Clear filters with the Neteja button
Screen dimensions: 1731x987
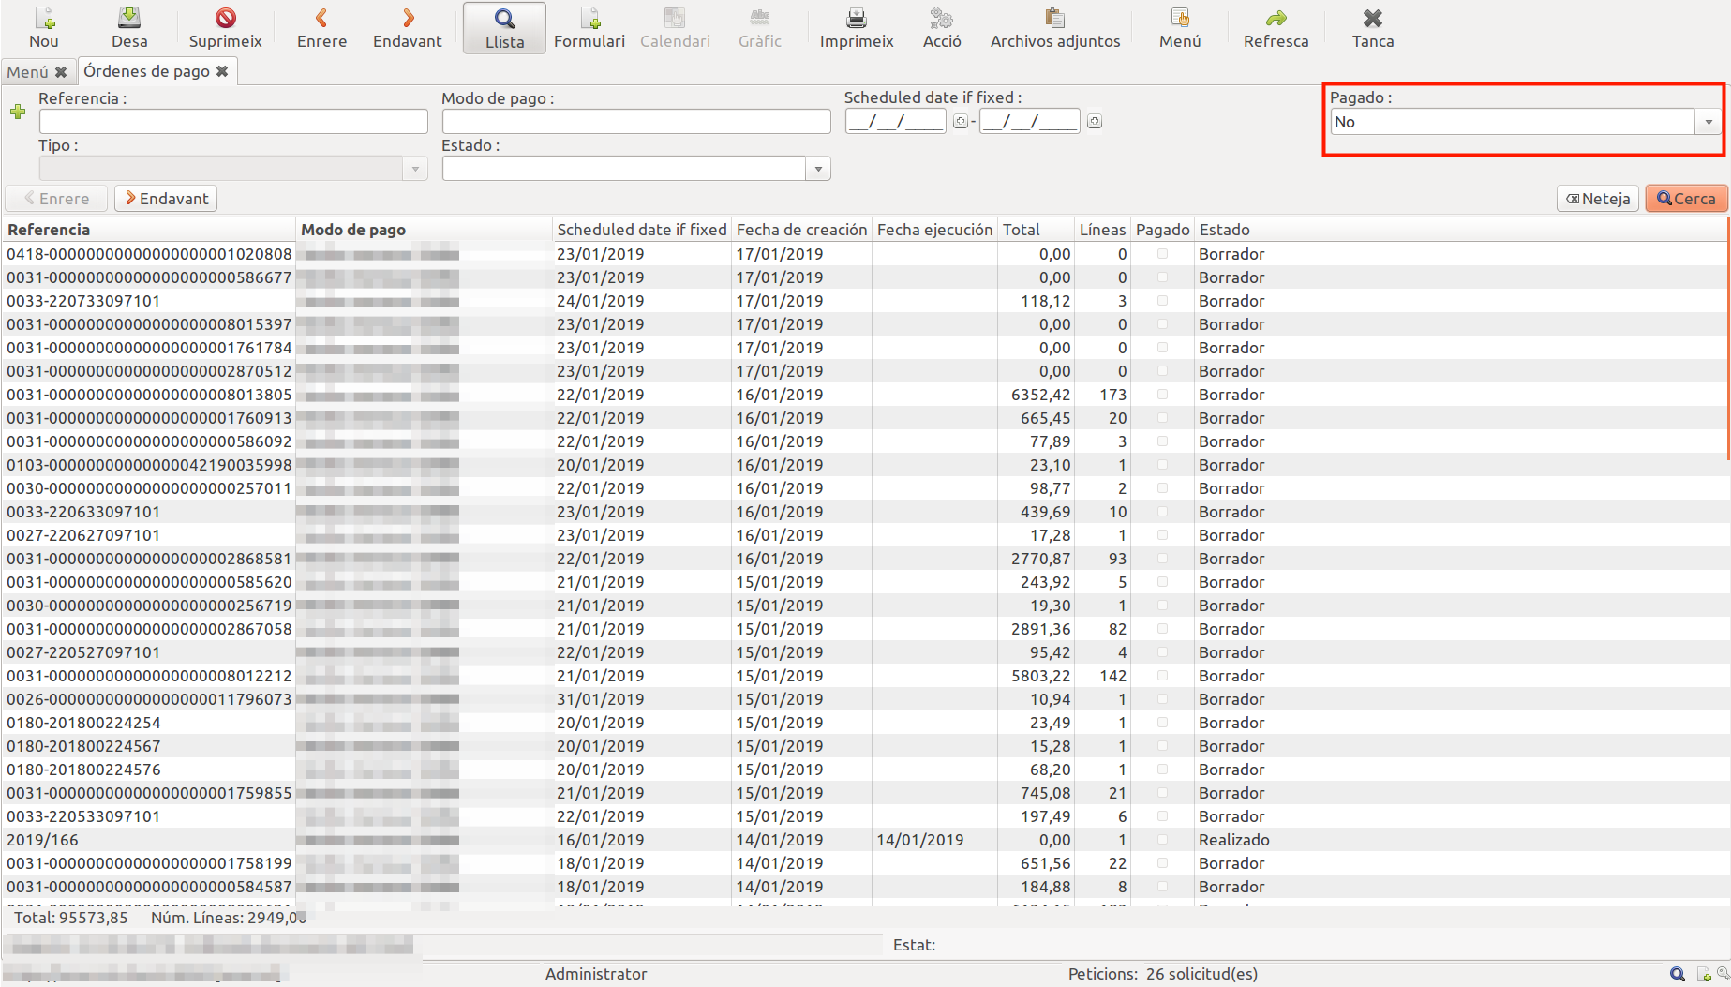click(1598, 199)
